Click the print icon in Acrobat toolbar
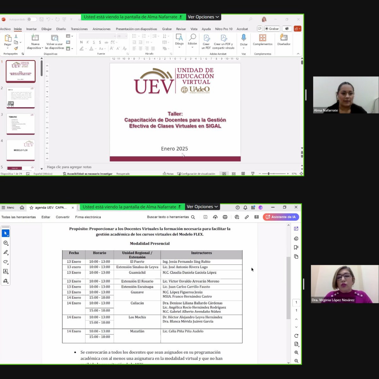 click(225, 217)
